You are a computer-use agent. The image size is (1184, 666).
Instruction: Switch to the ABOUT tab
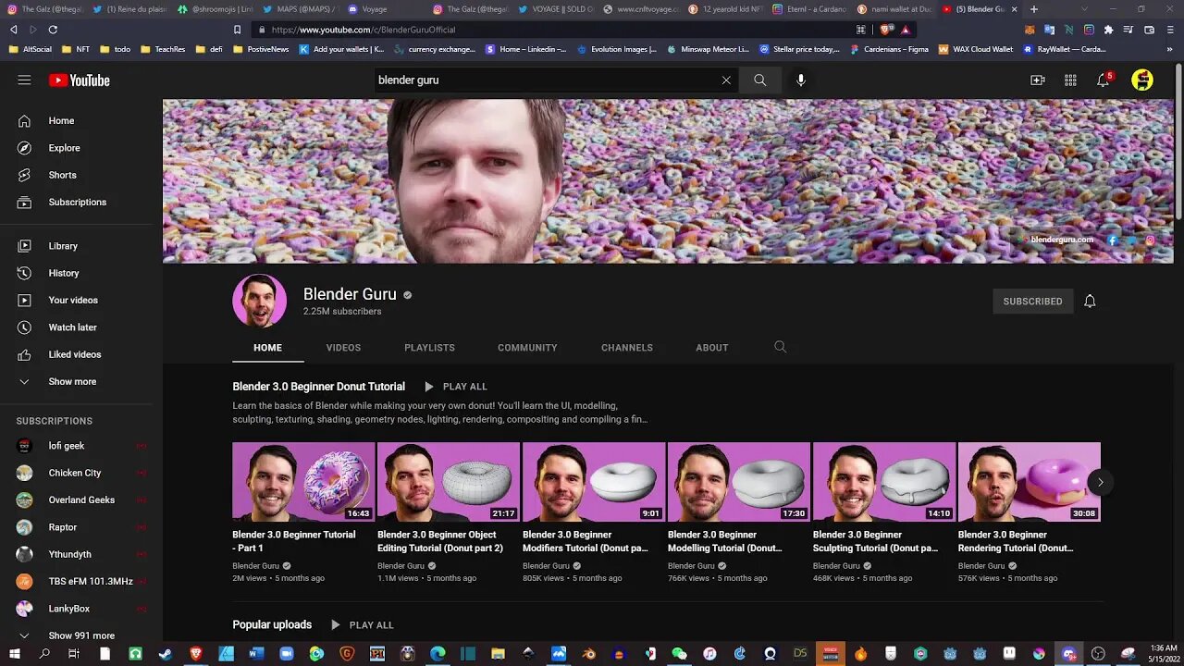(712, 348)
